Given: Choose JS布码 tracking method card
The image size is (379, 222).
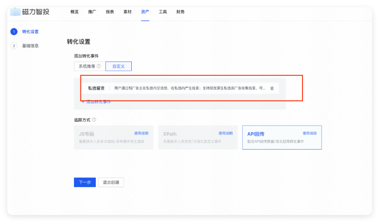Looking at the screenshot, I should click(x=114, y=137).
